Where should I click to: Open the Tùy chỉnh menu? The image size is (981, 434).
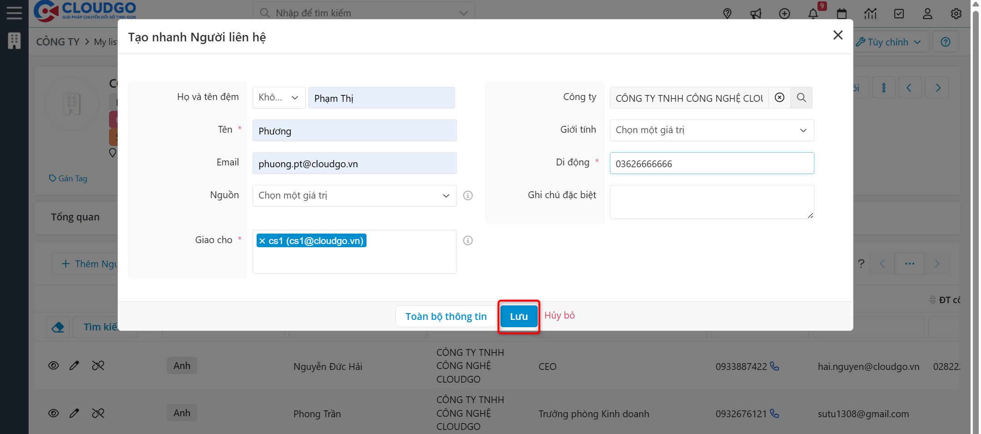(888, 41)
